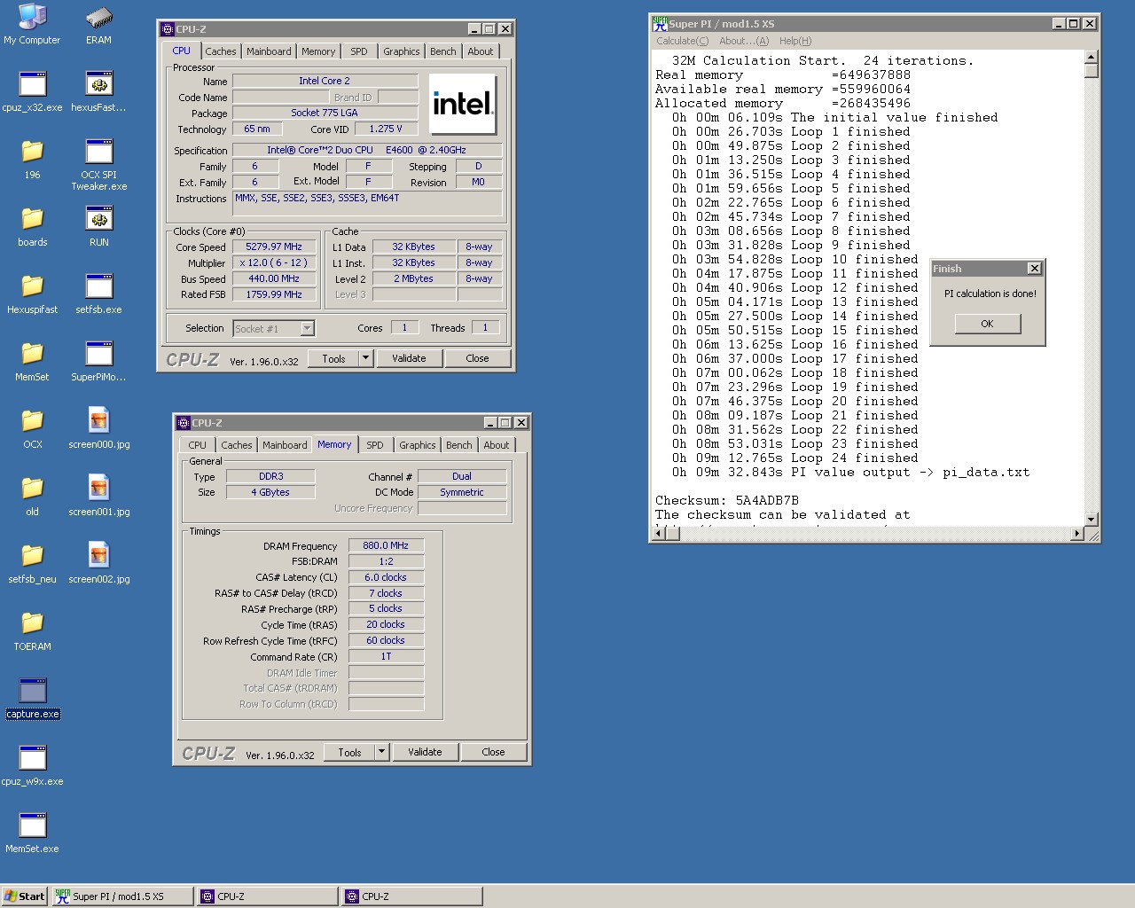Open About tab in lower CPU-Z window
The image size is (1135, 908).
click(497, 445)
